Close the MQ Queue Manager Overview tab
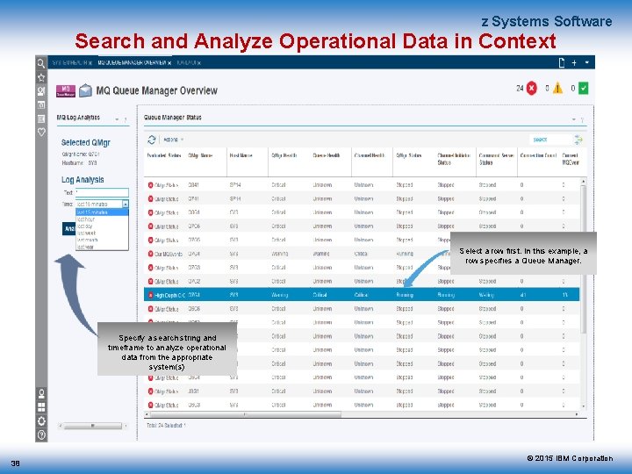 point(169,63)
